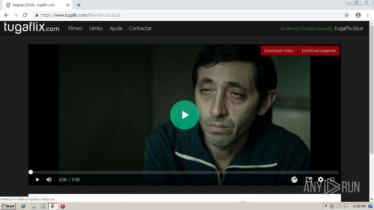Bookmark this page with the star
Viewport: 374px width, 210px height.
pos(347,15)
